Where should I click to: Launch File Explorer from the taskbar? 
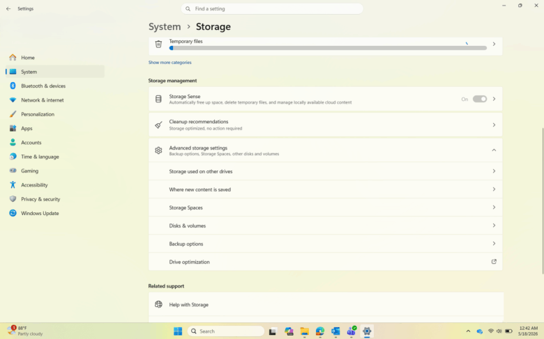[x=305, y=331]
